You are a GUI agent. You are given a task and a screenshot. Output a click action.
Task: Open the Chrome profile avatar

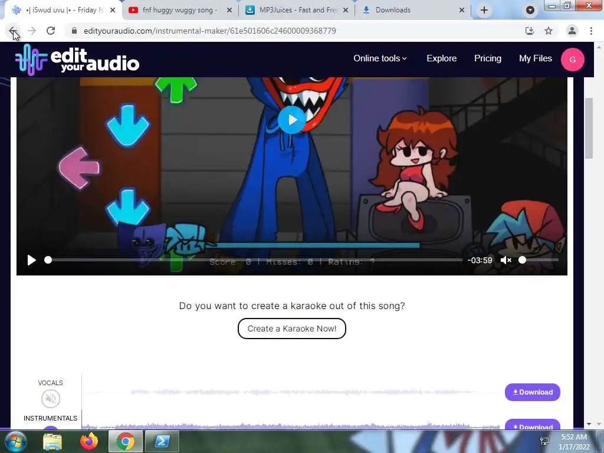tap(572, 31)
